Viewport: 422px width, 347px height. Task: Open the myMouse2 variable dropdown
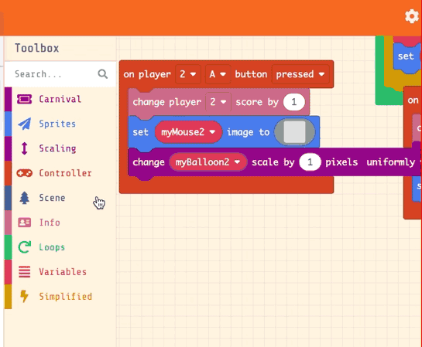pyautogui.click(x=188, y=132)
